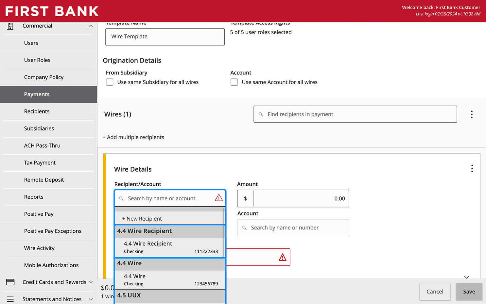Open Recipients in the sidebar
The image size is (486, 304).
48,111
